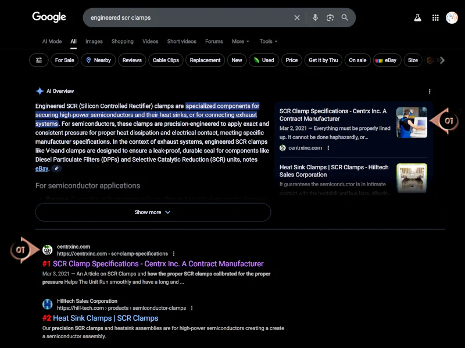465x348 pixels.
Task: Open SCR Clamp Specifications Centrx result
Action: tap(158, 264)
